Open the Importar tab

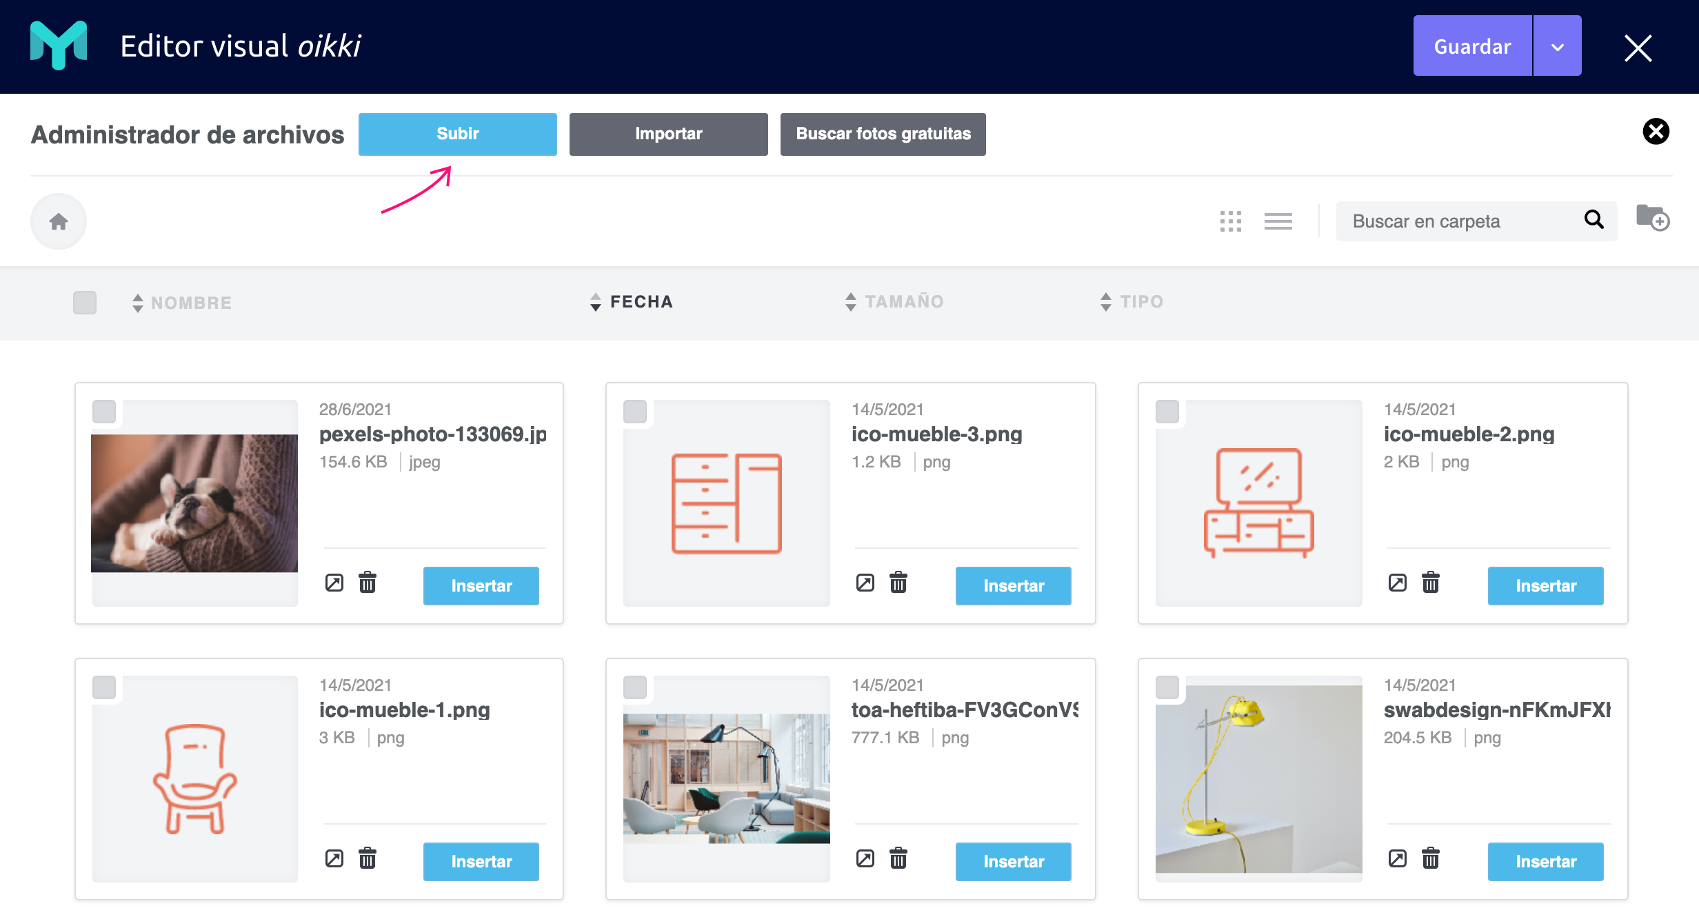pyautogui.click(x=668, y=134)
